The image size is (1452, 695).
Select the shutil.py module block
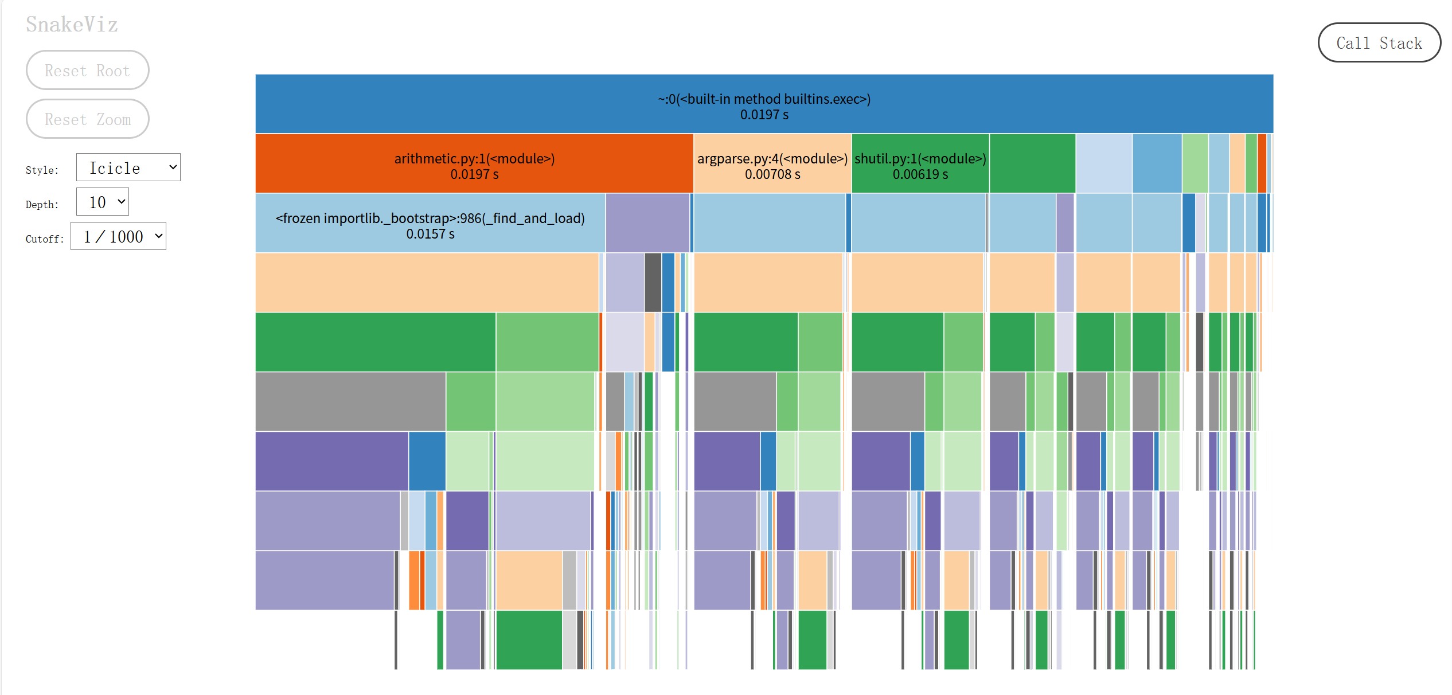(x=920, y=164)
